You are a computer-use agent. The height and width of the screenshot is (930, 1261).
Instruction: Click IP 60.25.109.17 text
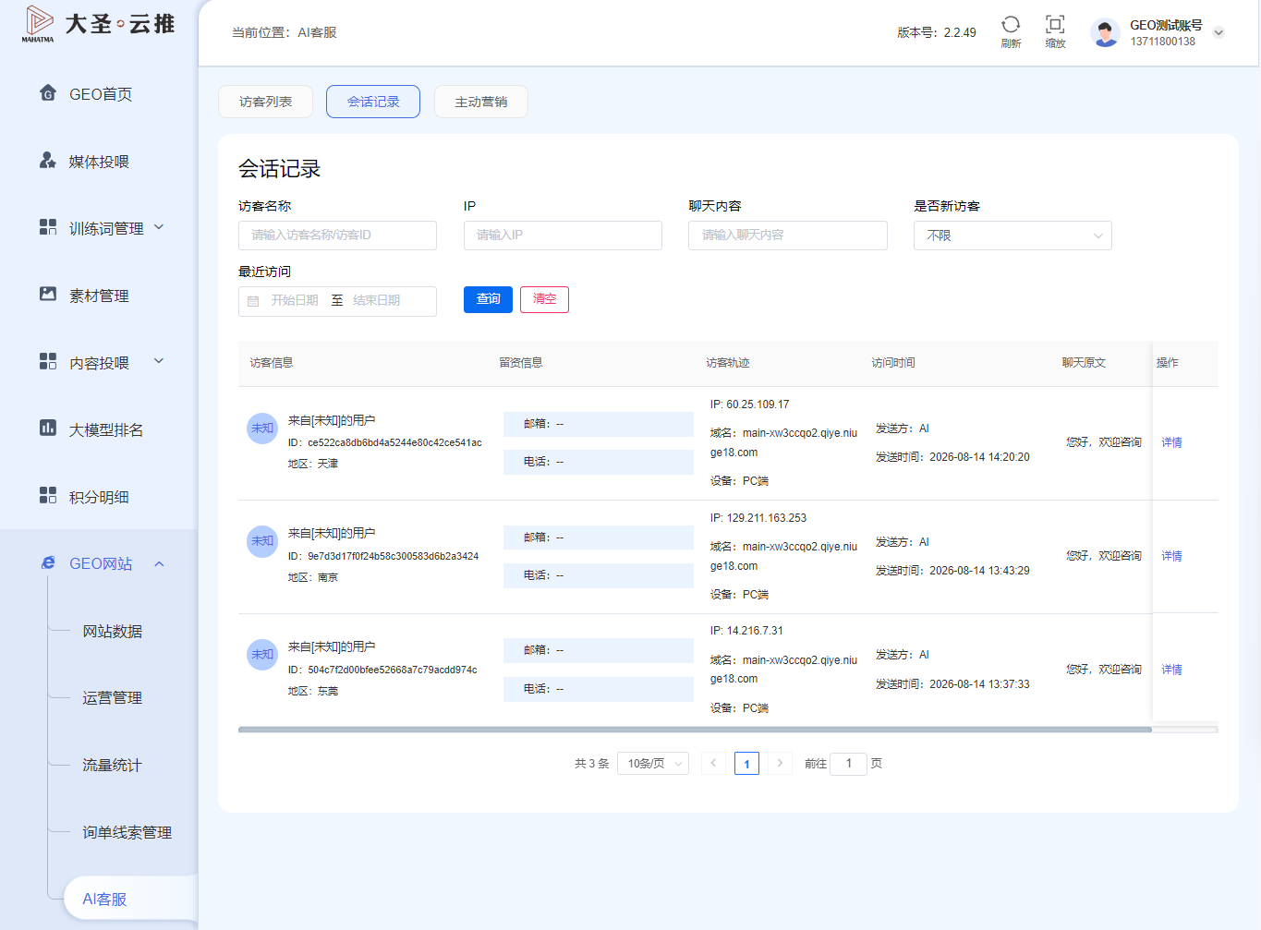(749, 405)
